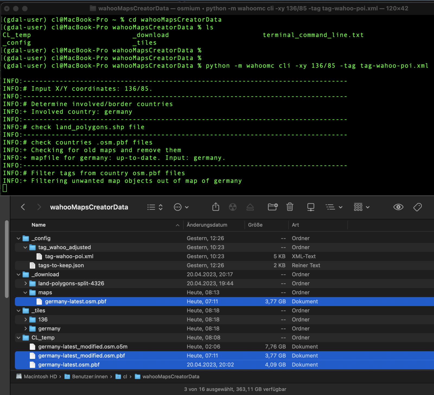Image resolution: width=434 pixels, height=395 pixels.
Task: Click the Trash delete icon in toolbar
Action: click(290, 207)
